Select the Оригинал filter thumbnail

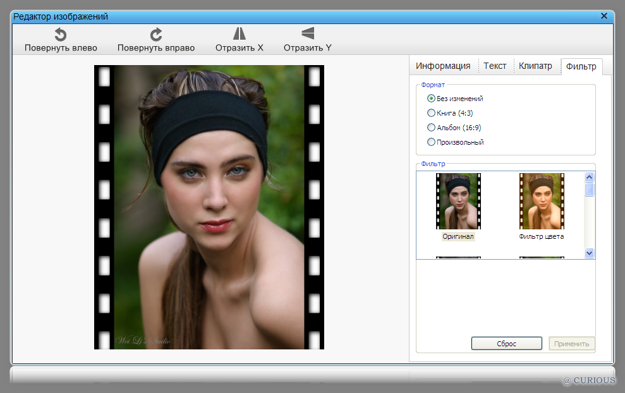pos(458,202)
